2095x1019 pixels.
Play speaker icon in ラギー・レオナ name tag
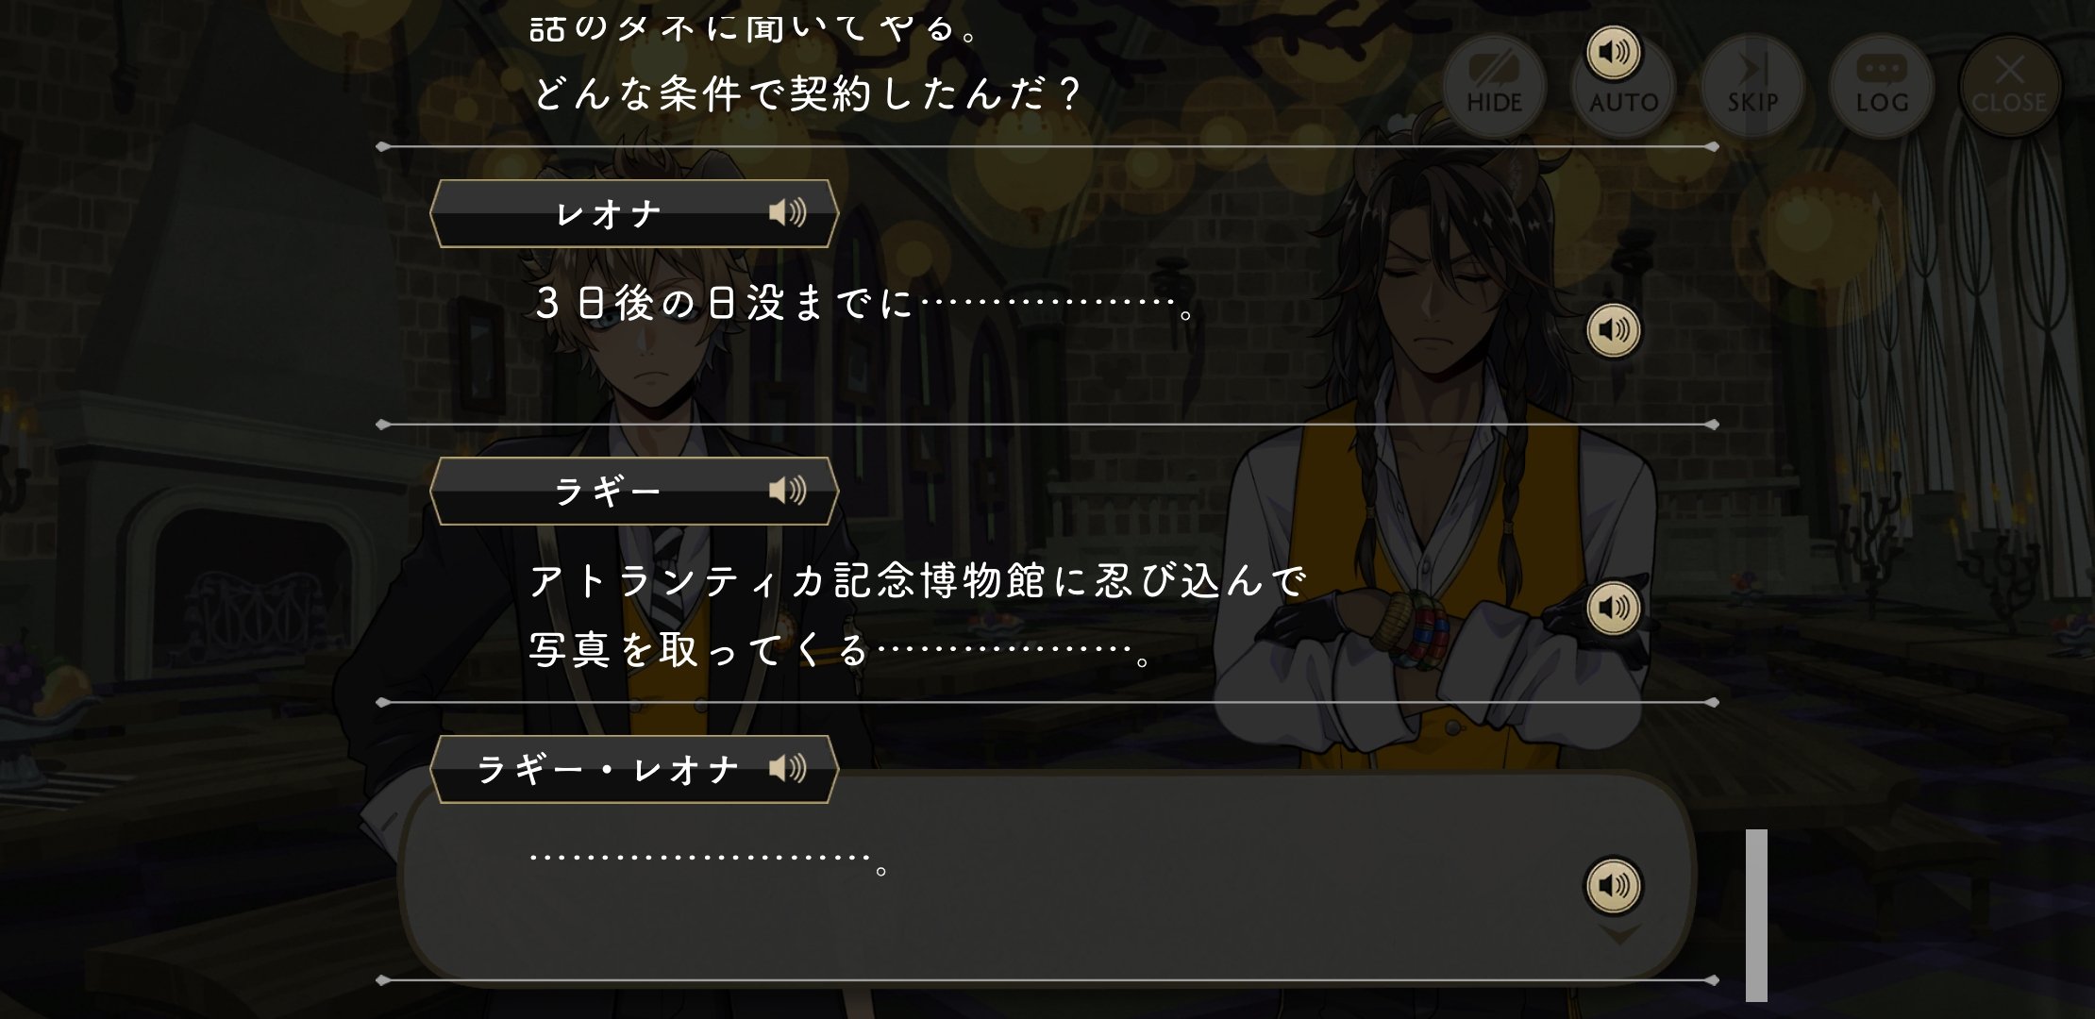787,768
